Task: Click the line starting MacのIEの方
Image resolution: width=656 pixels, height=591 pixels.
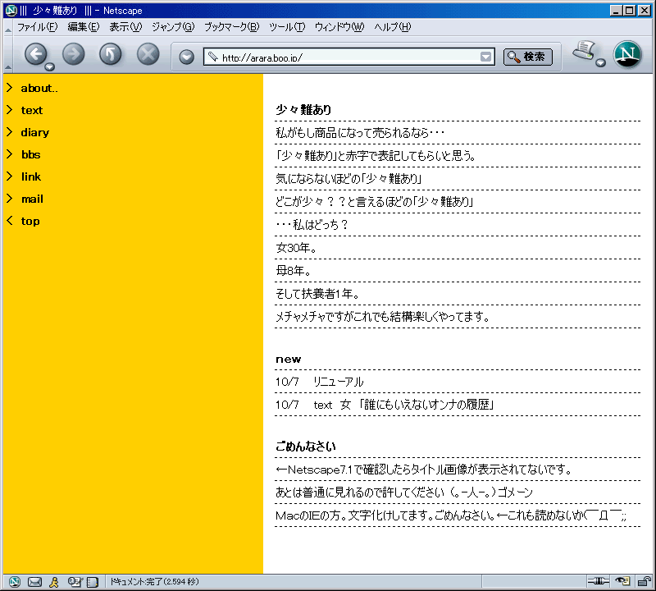Action: [x=451, y=515]
